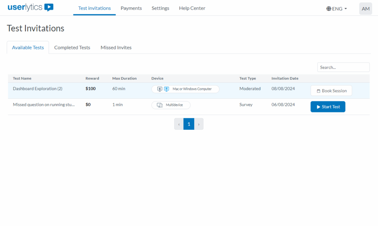Viewport: 378px width, 226px height.
Task: Start the Missed question survey test
Action: tap(328, 107)
